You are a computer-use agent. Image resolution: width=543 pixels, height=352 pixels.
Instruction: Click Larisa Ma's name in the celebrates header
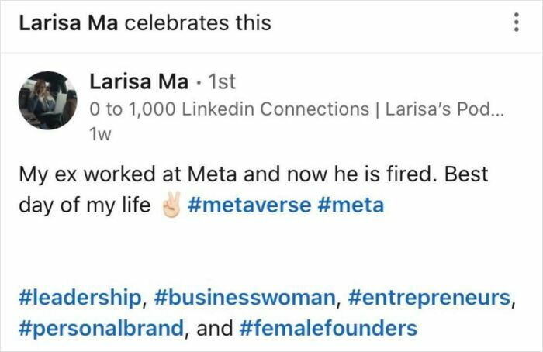[x=68, y=23]
